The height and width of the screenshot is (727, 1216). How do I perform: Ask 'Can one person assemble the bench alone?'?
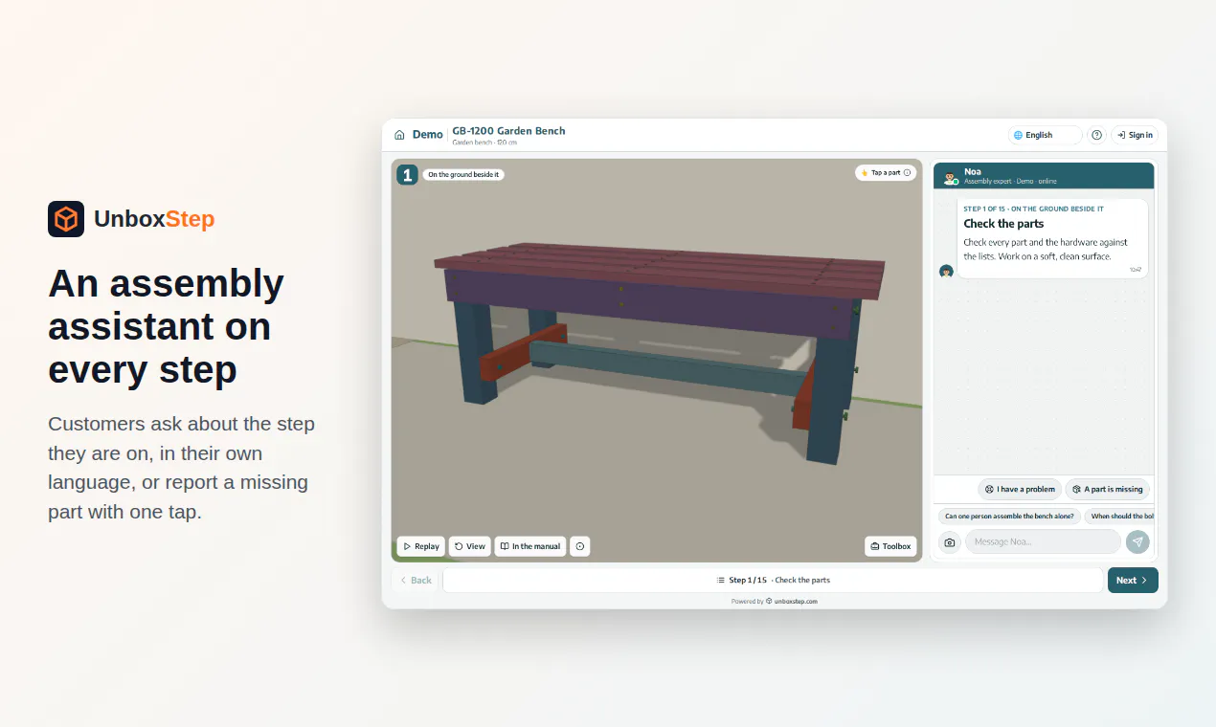(1009, 517)
